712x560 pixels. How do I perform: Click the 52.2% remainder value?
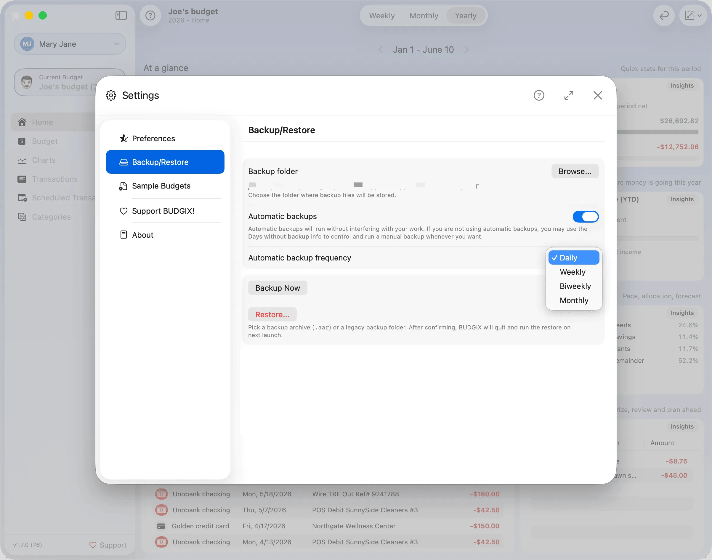(x=688, y=361)
